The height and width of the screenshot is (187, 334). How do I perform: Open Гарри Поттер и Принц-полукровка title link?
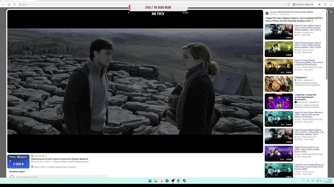pos(309,62)
